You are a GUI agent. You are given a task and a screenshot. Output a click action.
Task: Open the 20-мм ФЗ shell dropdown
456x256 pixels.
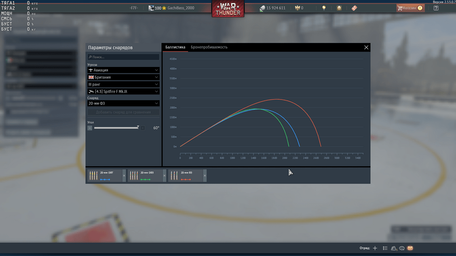[x=123, y=103]
